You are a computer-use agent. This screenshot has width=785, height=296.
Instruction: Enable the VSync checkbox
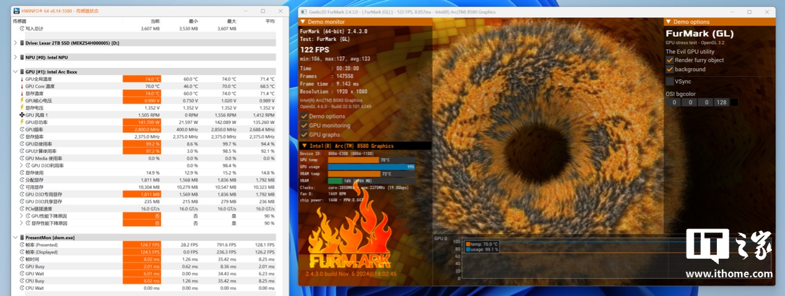670,81
